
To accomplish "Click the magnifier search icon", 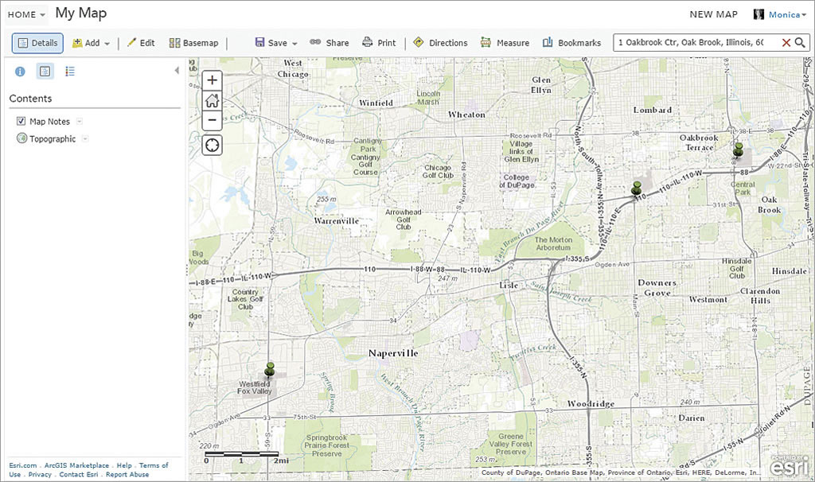I will 801,43.
